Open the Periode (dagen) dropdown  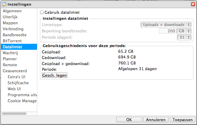[184, 37]
